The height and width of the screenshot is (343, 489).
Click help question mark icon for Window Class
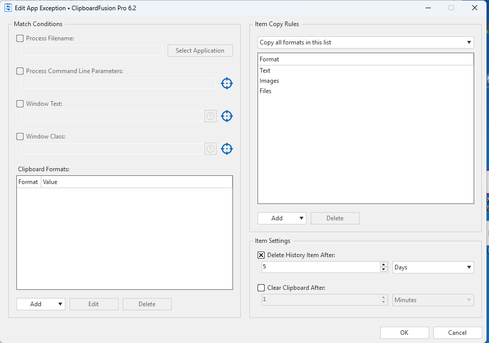(x=211, y=149)
